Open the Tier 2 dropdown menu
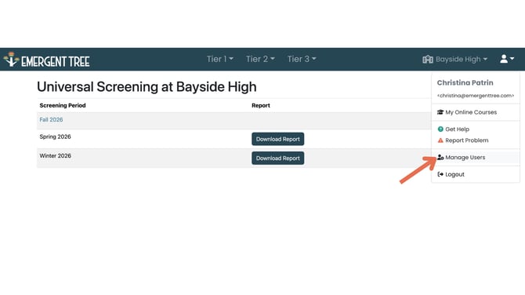525x295 pixels. tap(260, 59)
